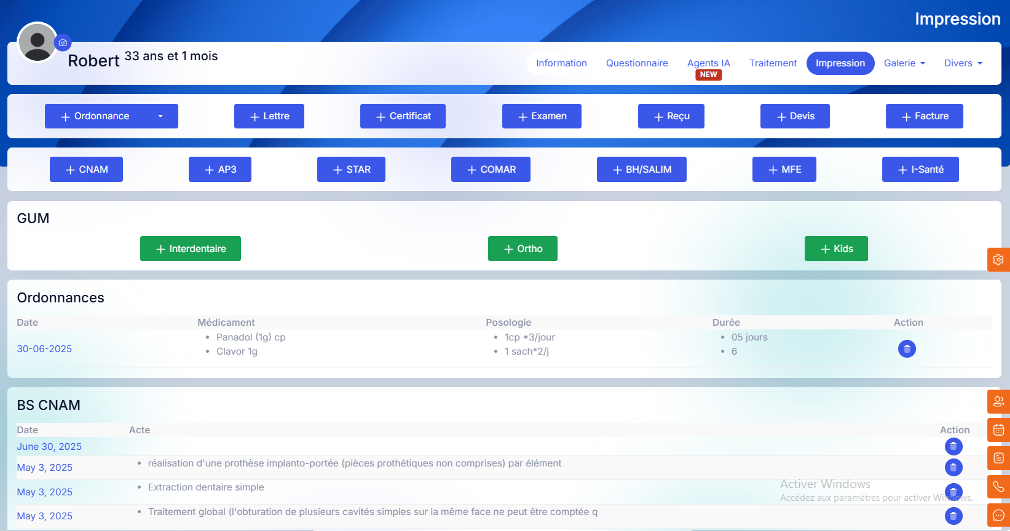The width and height of the screenshot is (1010, 531).
Task: Open the Agents IA tab
Action: tap(708, 63)
